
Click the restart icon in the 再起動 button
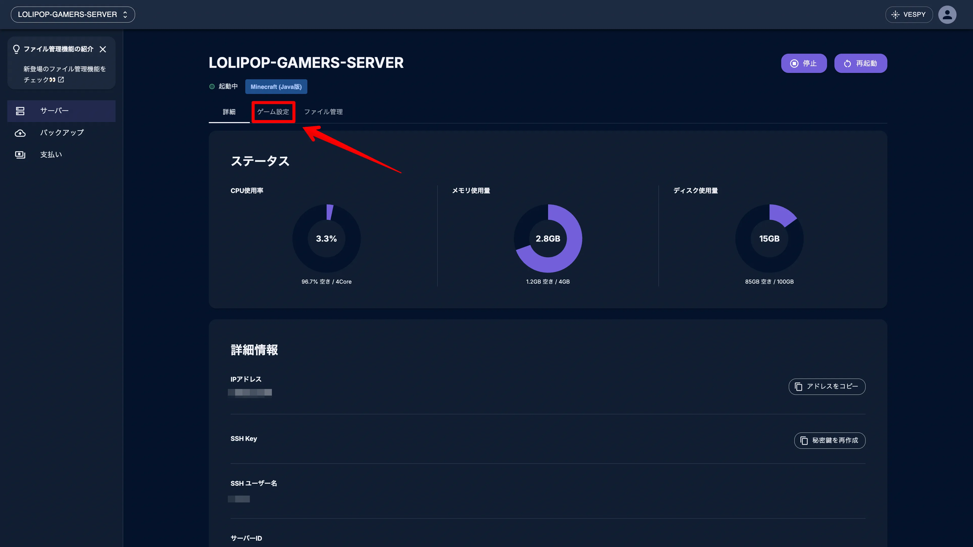pyautogui.click(x=847, y=63)
